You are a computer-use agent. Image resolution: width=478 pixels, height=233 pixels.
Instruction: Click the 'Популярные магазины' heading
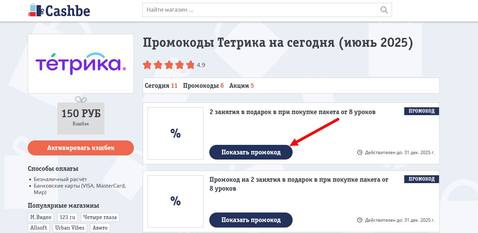tap(64, 206)
